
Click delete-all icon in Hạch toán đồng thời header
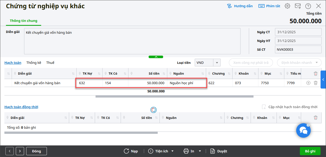click(316, 118)
